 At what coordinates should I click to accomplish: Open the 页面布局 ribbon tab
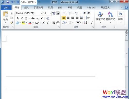coord(38,8)
